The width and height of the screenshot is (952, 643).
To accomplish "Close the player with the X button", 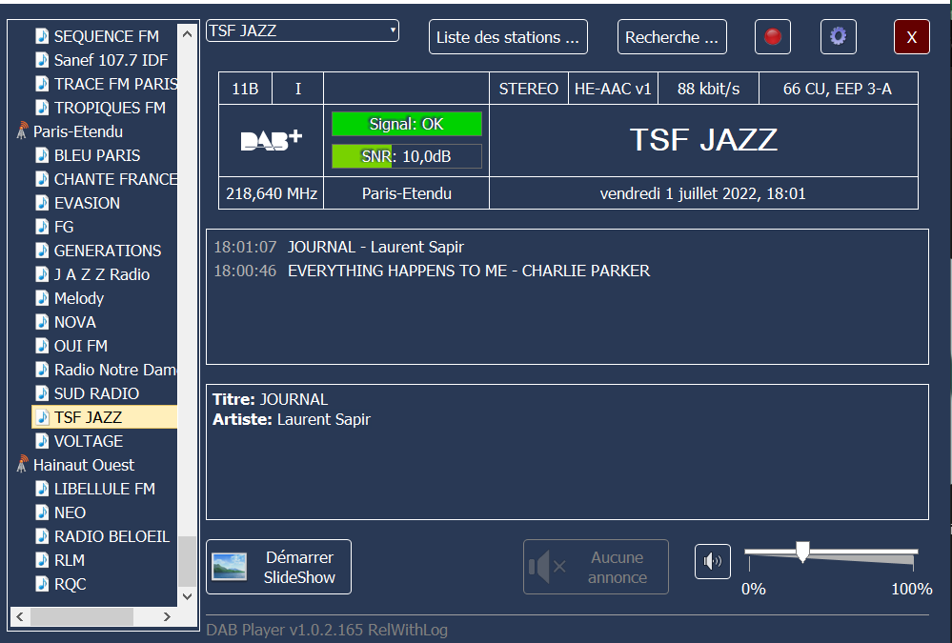I will (x=911, y=37).
